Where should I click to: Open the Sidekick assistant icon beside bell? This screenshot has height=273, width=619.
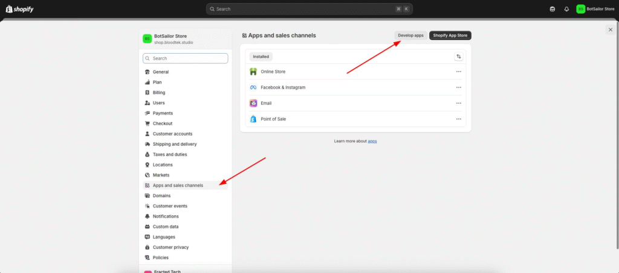(553, 9)
